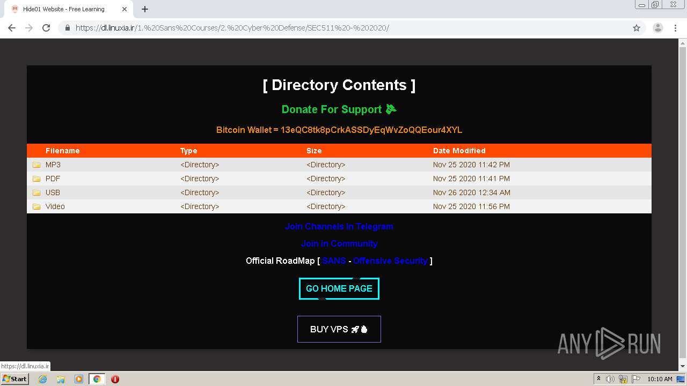Open File Explorer from the taskbar
The image size is (687, 386).
click(61, 379)
